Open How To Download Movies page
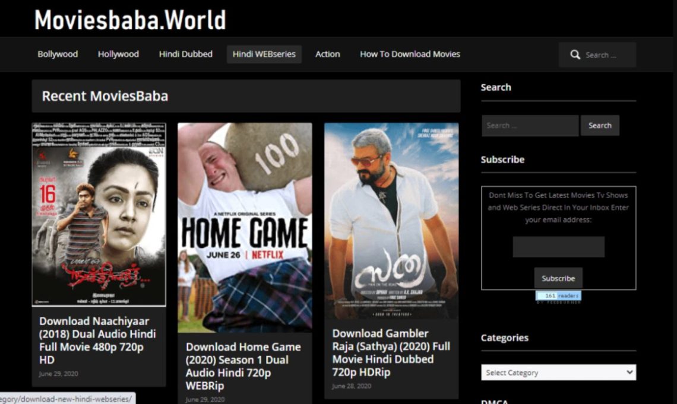Image resolution: width=677 pixels, height=404 pixels. pos(410,55)
